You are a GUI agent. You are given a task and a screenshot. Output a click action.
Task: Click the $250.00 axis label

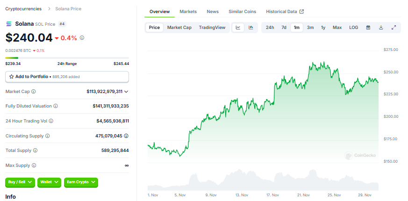[x=391, y=72]
